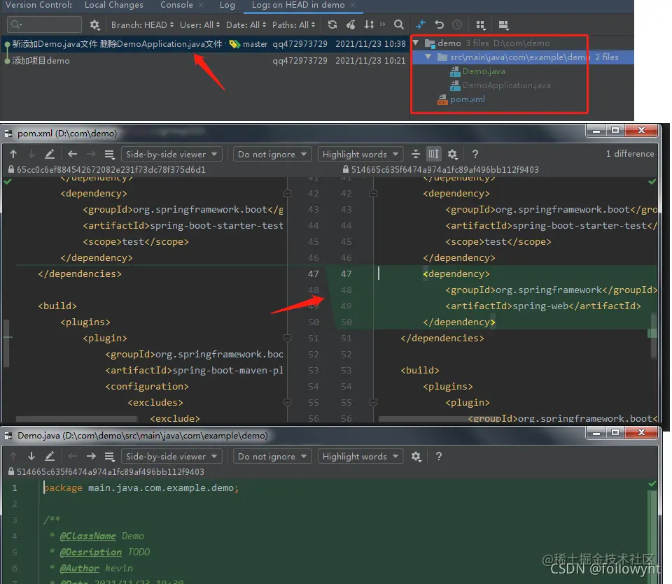This screenshot has width=672, height=584.
Task: Click spring-web artifactId line in right pane
Action: point(543,306)
